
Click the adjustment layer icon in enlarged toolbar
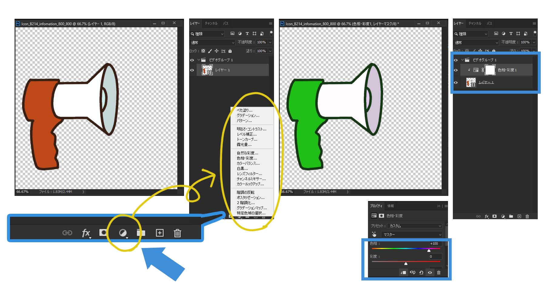pyautogui.click(x=123, y=233)
